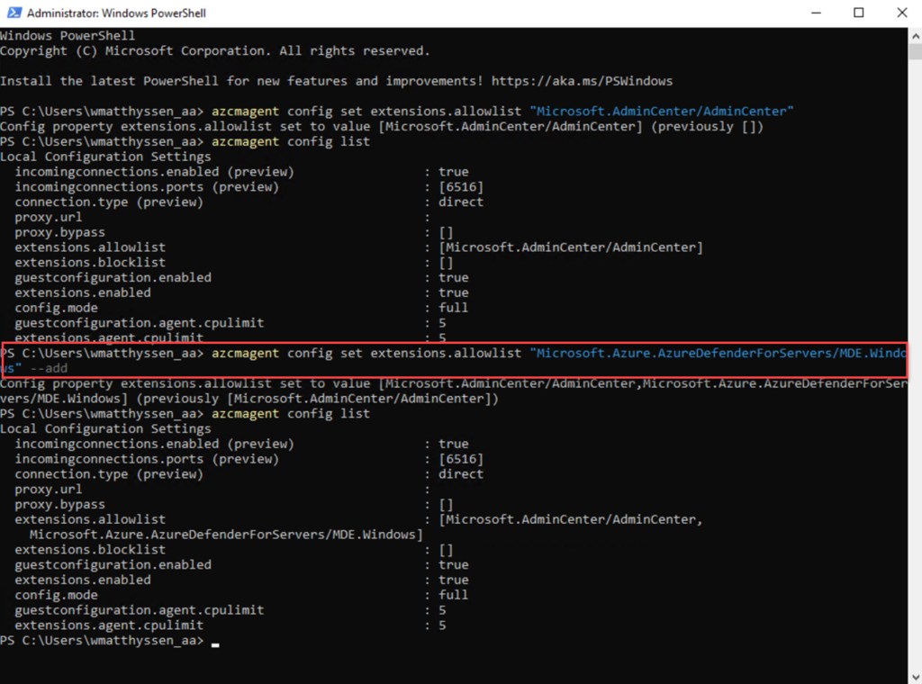The image size is (922, 684).
Task: Click "config.mode" in the last config list
Action: [56, 595]
